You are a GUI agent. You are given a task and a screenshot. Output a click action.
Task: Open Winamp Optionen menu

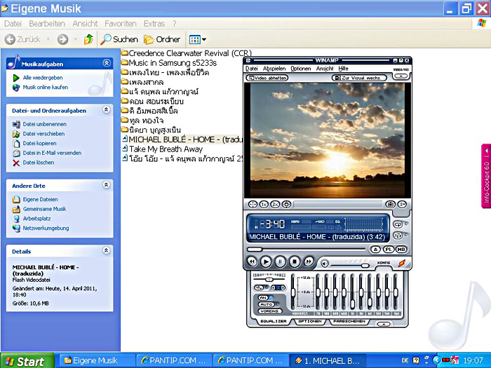[x=301, y=69]
